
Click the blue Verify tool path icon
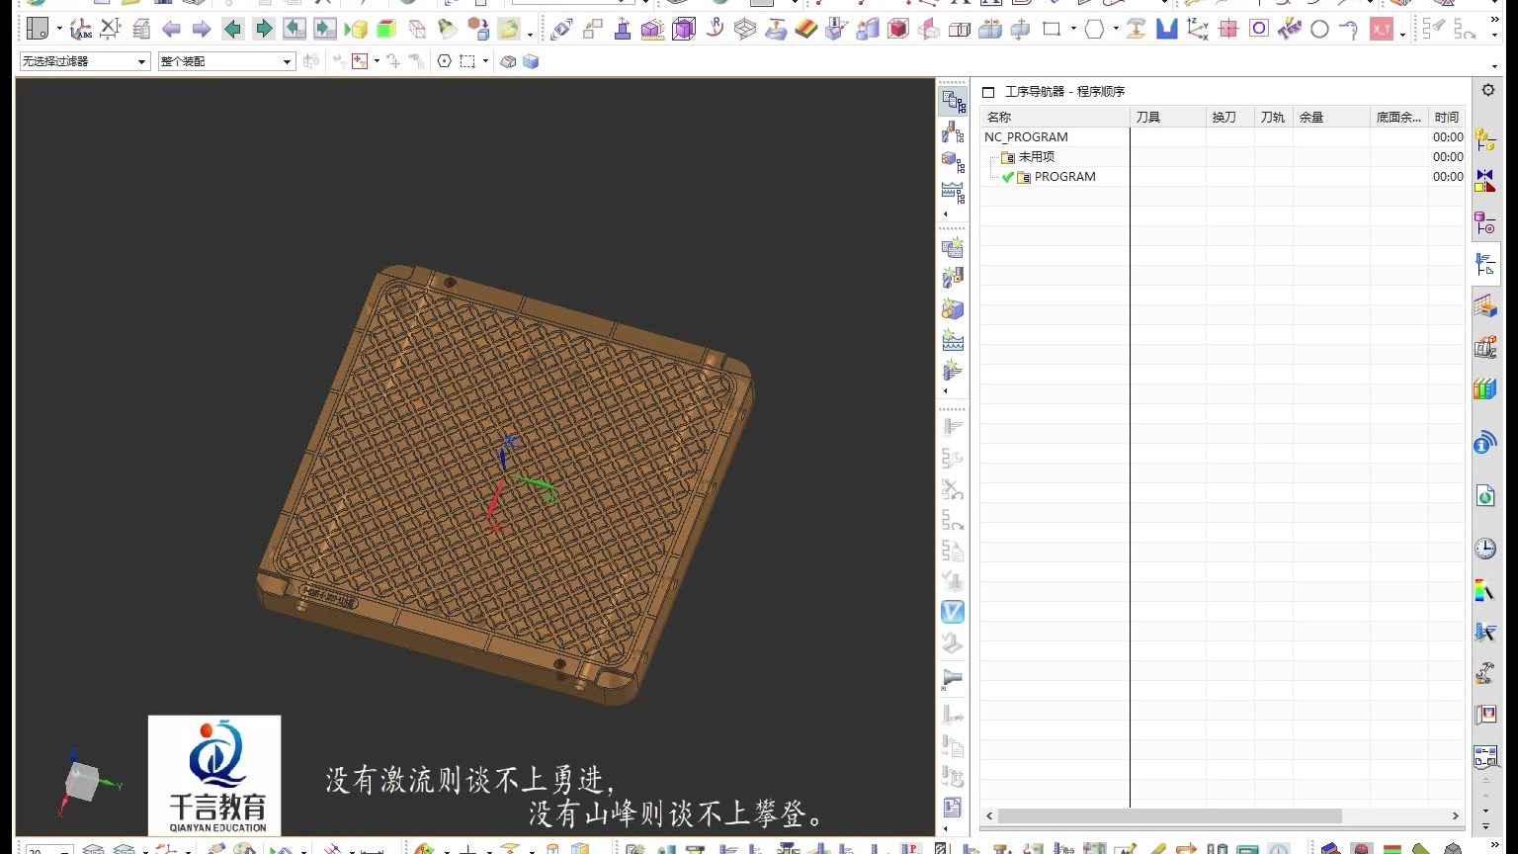[x=953, y=612]
